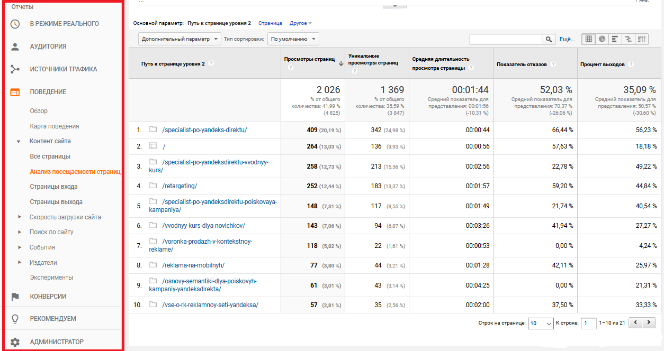Image resolution: width=664 pixels, height=351 pixels.
Task: Open the Real-Time clock icon section
Action: click(x=15, y=24)
